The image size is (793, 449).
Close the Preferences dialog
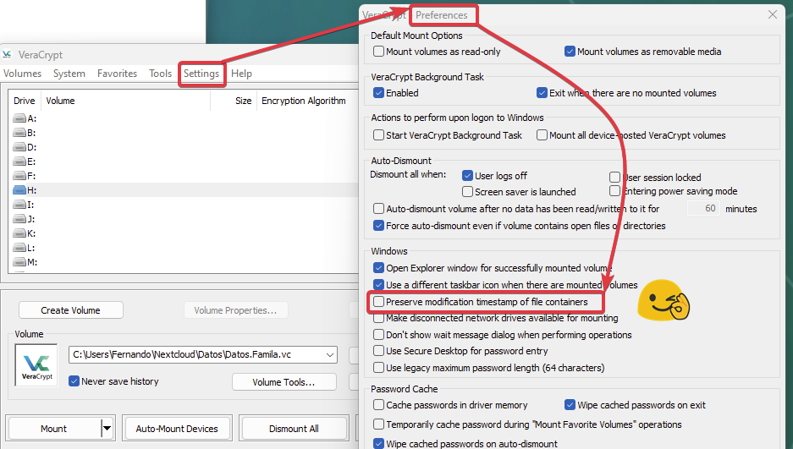[772, 15]
